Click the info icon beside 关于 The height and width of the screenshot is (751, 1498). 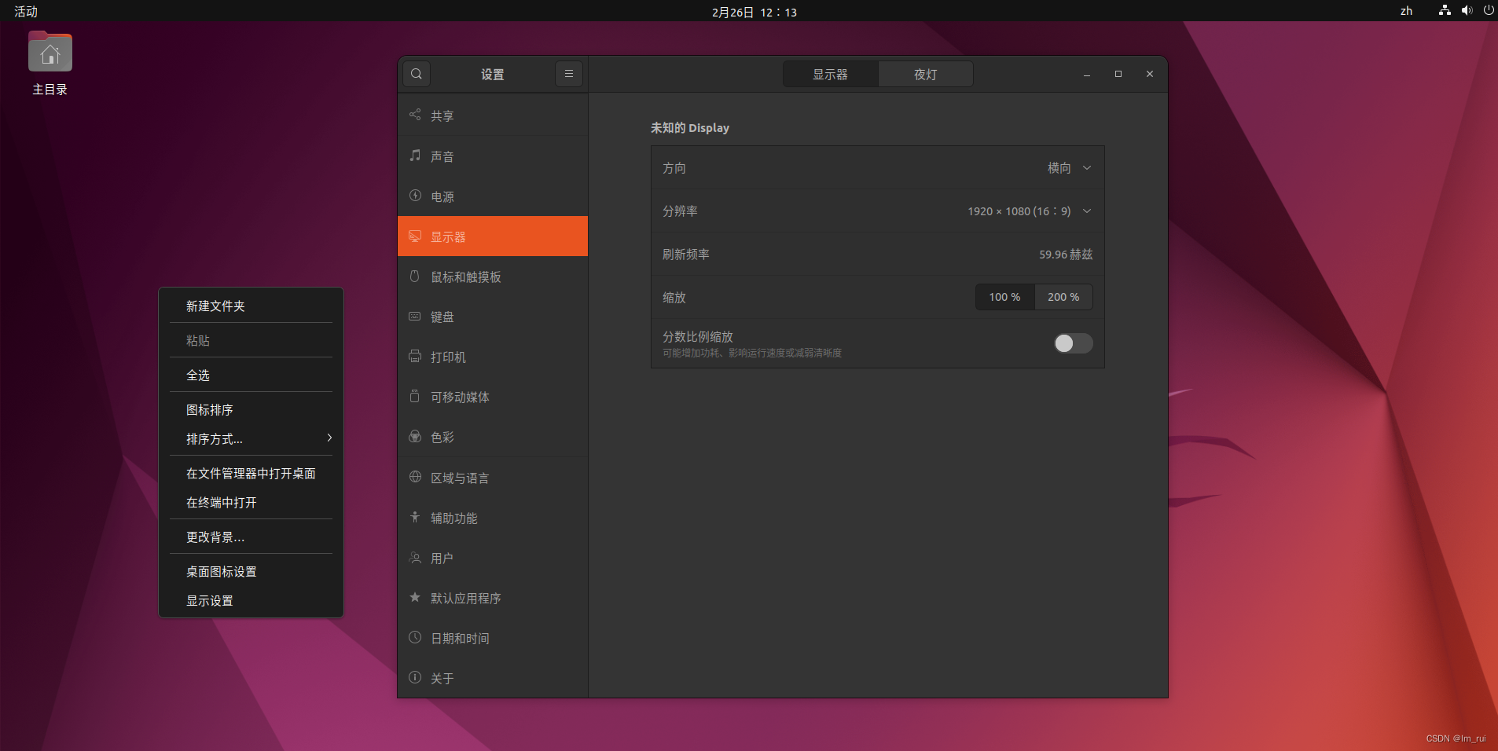click(x=415, y=677)
